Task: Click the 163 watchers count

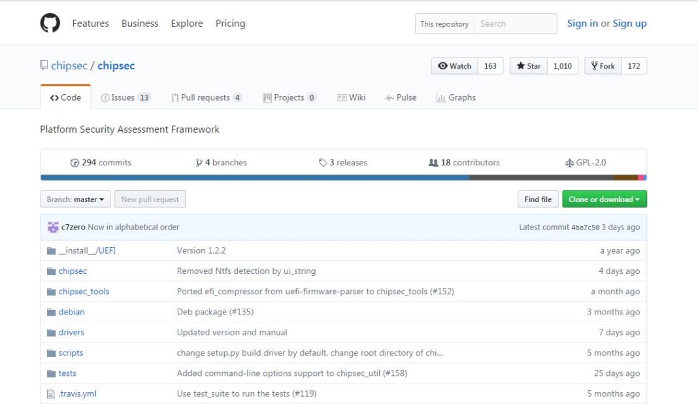Action: coord(490,66)
